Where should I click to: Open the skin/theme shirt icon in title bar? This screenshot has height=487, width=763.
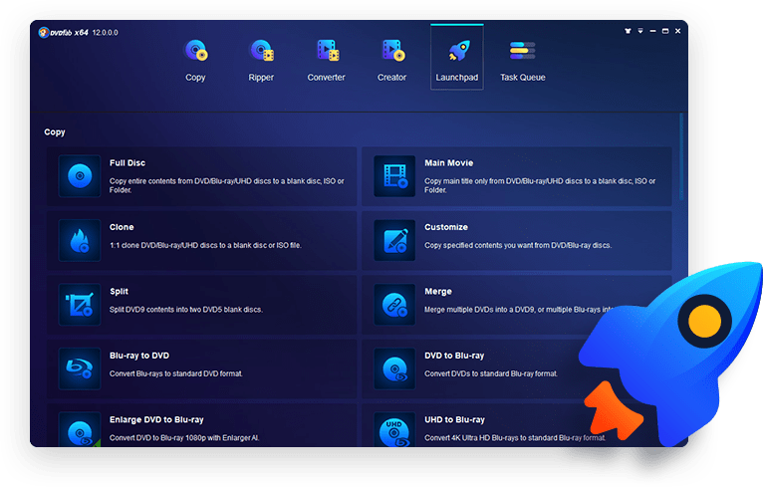point(628,31)
